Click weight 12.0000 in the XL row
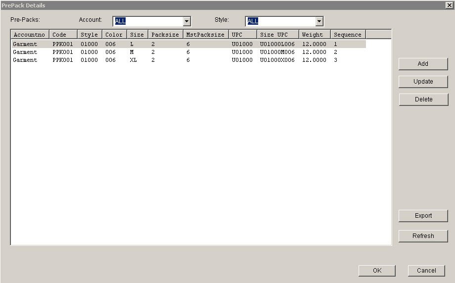This screenshot has width=455, height=283. (x=314, y=60)
